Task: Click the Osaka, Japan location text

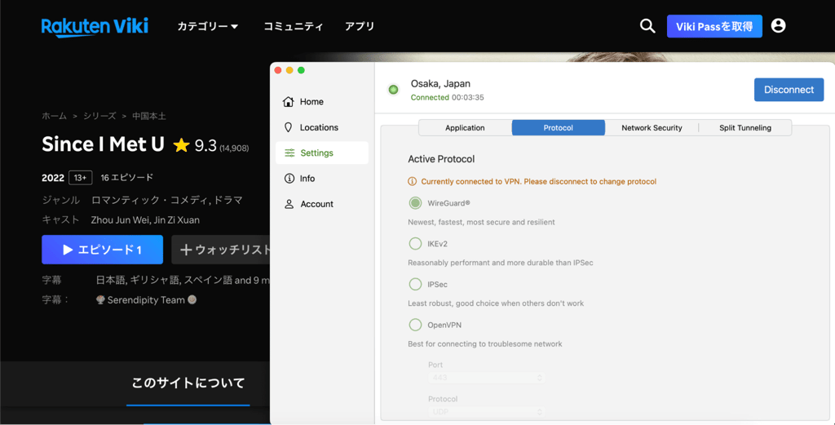Action: coord(440,84)
